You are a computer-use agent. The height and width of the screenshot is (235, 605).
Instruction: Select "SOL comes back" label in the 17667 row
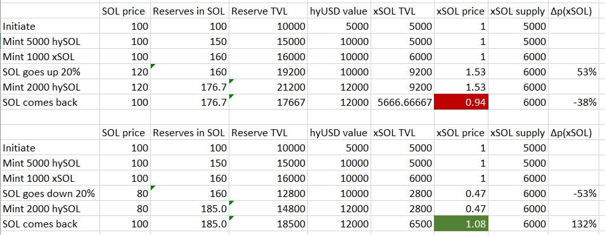(50, 102)
